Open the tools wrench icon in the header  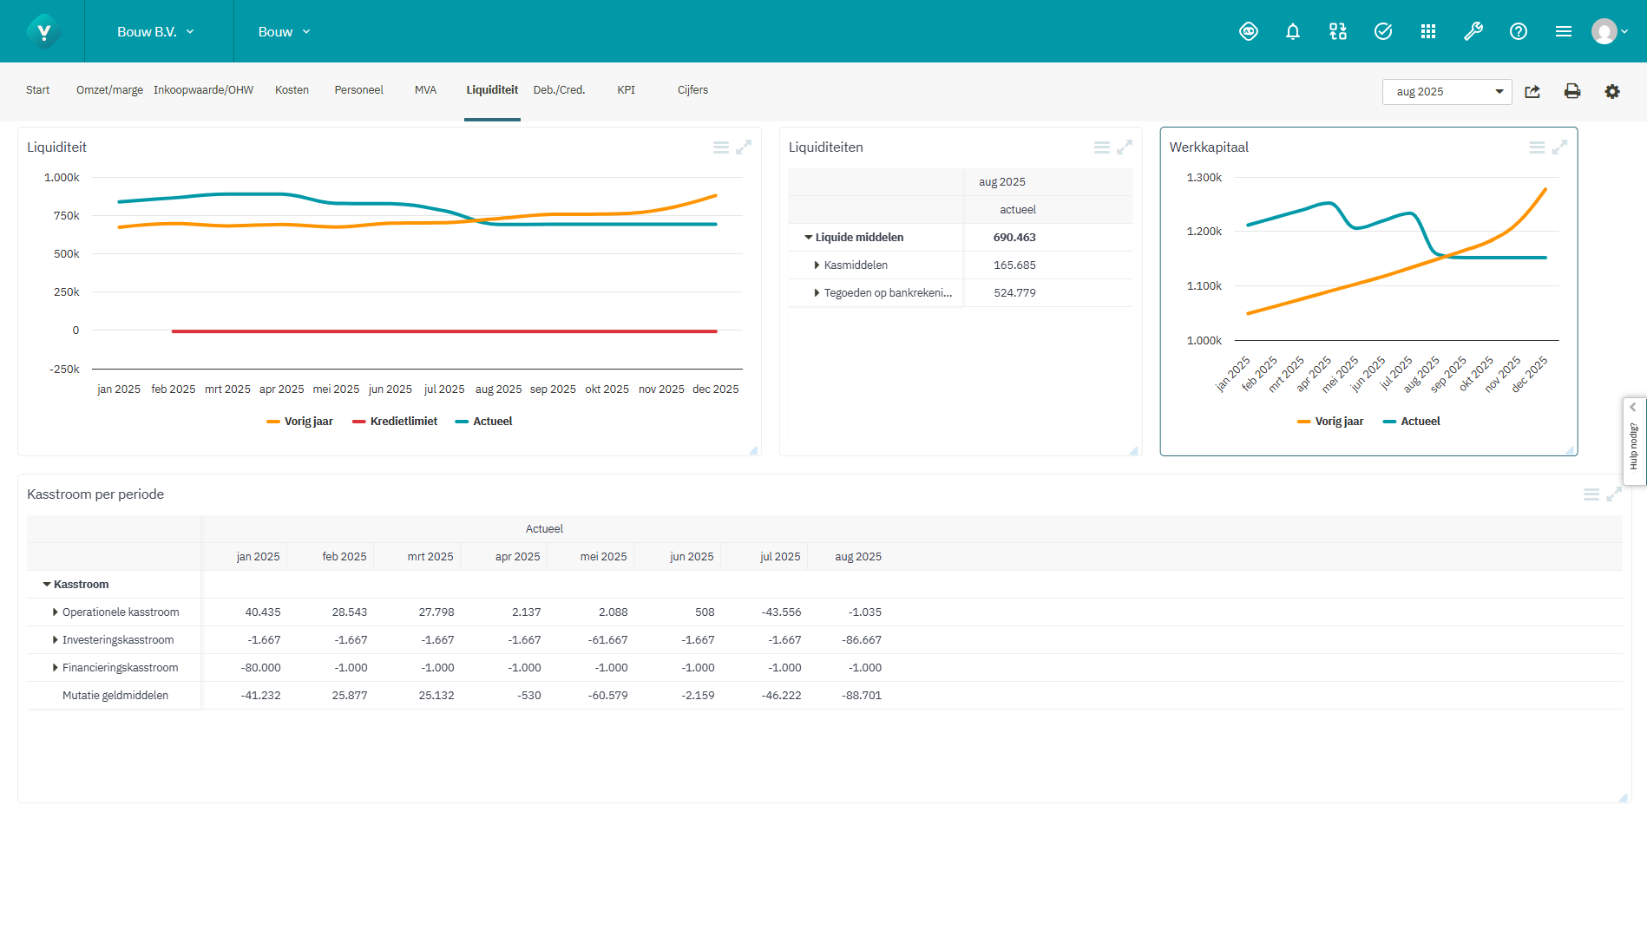(x=1473, y=31)
